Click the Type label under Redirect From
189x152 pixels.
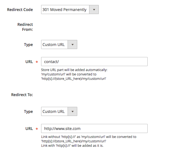pyautogui.click(x=28, y=45)
